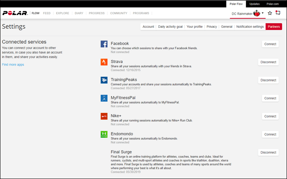The image size is (287, 179).
Task: Click the TrainingPeaks service title
Action: click(124, 80)
